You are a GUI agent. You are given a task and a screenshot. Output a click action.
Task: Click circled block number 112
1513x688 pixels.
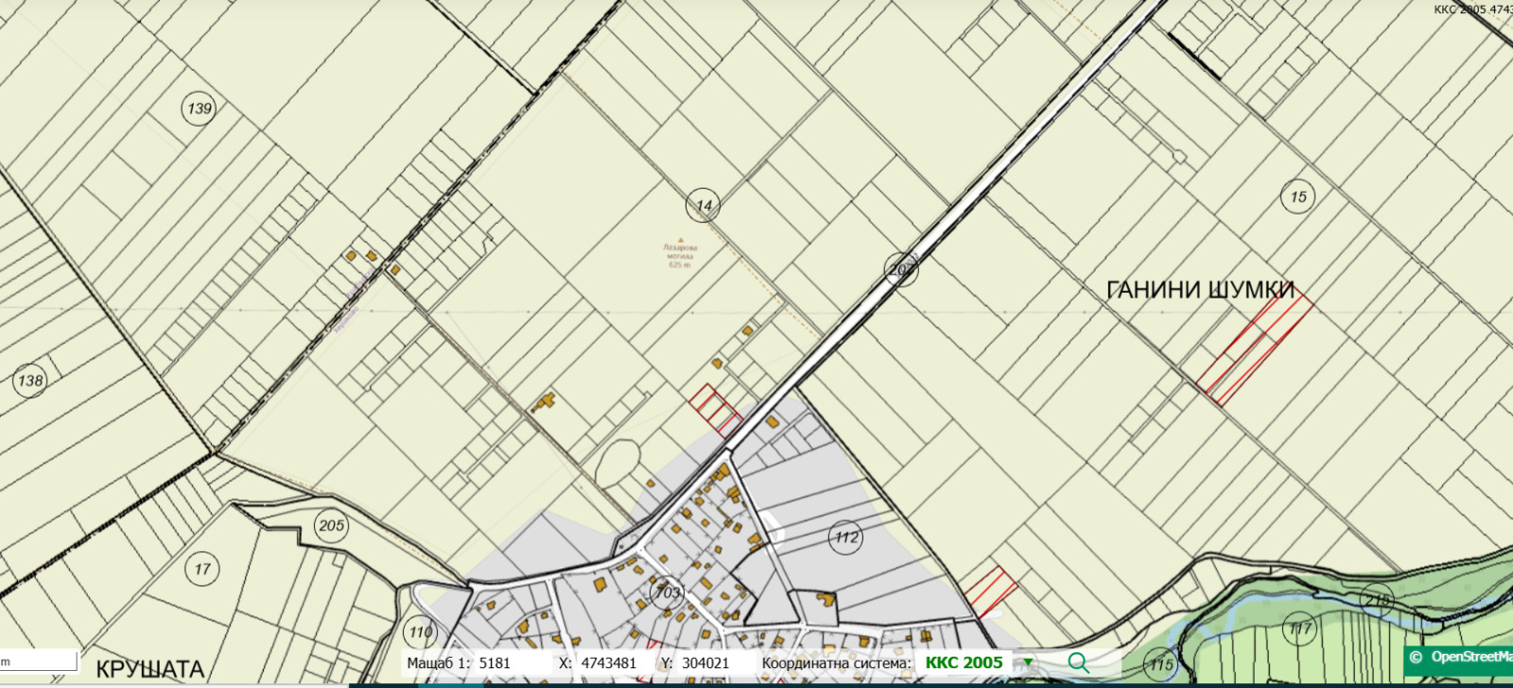pyautogui.click(x=845, y=538)
